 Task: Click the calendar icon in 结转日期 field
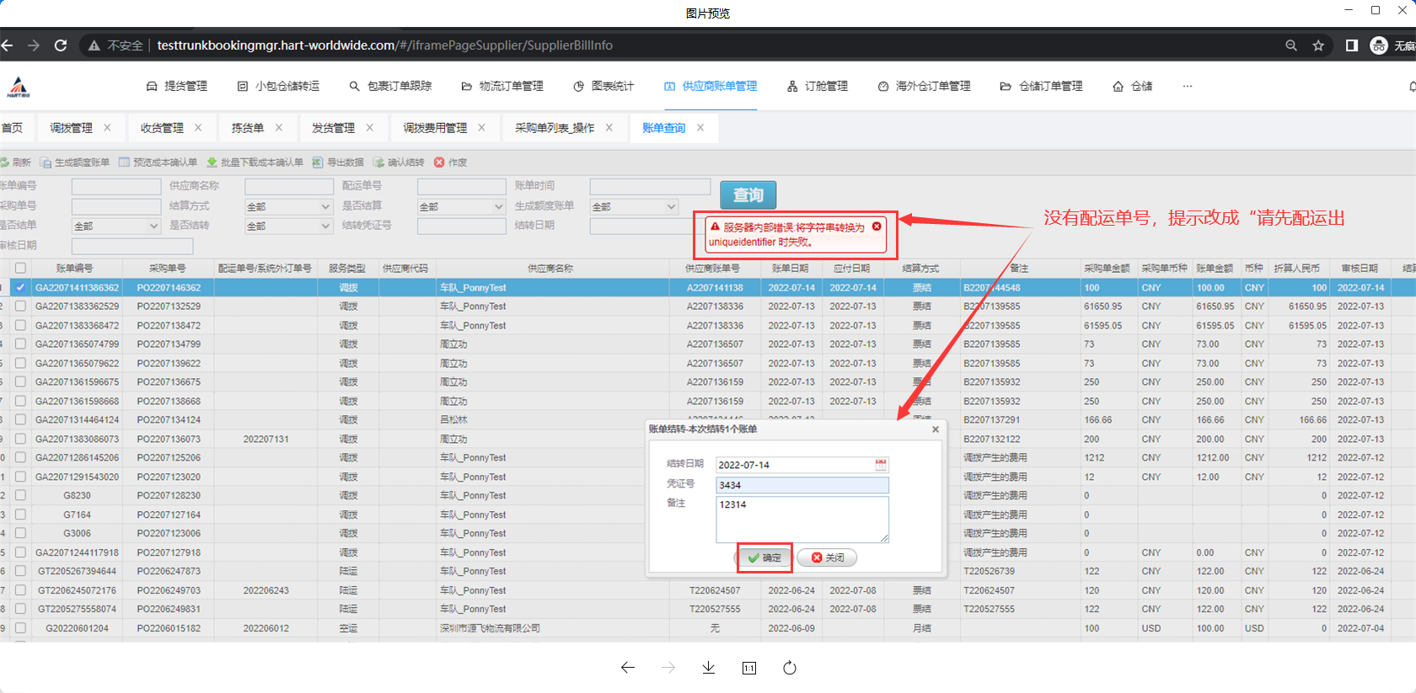click(881, 465)
